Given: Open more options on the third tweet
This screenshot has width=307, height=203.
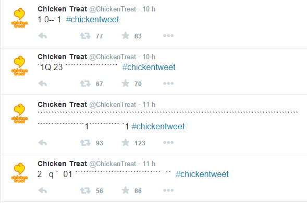Looking at the screenshot, I should [x=168, y=143].
